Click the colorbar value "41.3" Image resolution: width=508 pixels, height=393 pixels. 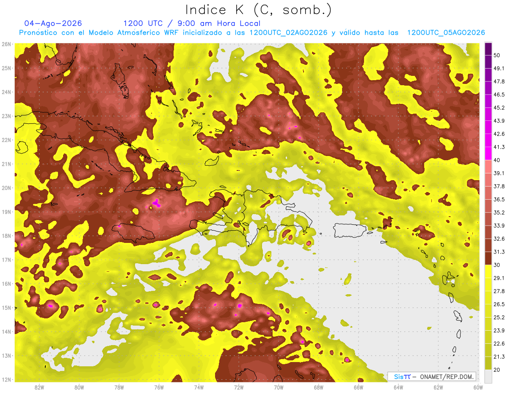click(x=499, y=147)
